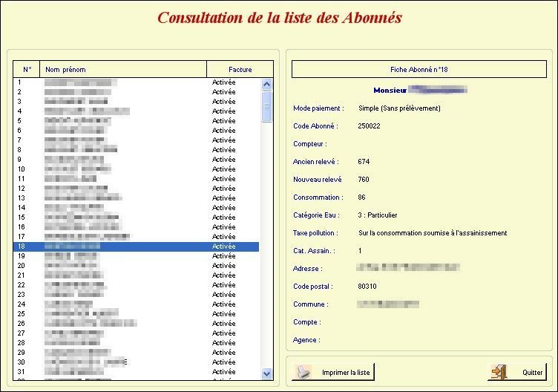
Task: Click 'Activée' status in row 13
Action: pos(223,198)
